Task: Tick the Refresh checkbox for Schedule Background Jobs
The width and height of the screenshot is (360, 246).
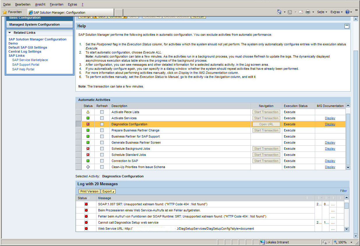Action: 102,149
